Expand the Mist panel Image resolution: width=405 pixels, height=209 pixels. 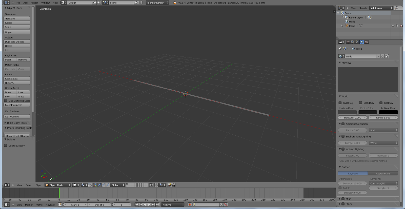[x=340, y=199]
